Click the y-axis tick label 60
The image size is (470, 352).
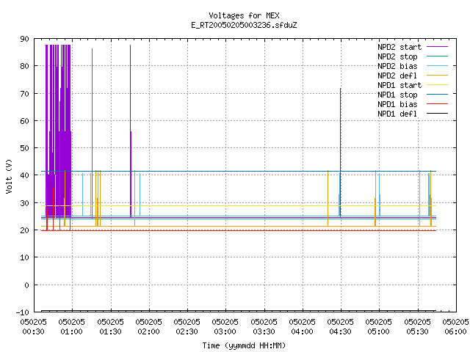tap(24, 121)
